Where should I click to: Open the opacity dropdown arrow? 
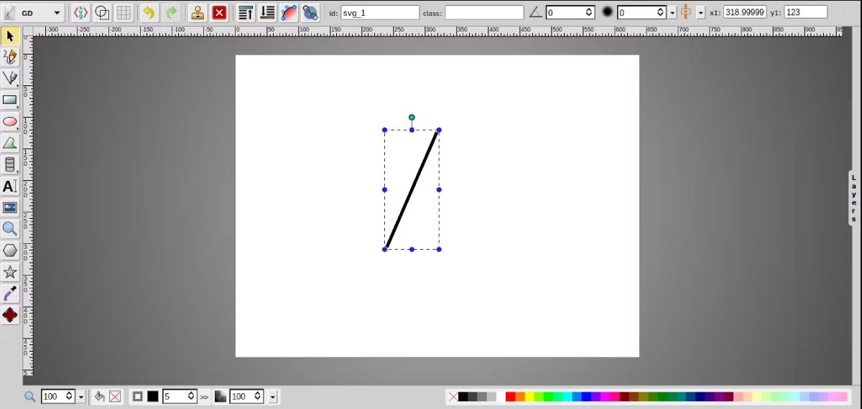(x=274, y=396)
